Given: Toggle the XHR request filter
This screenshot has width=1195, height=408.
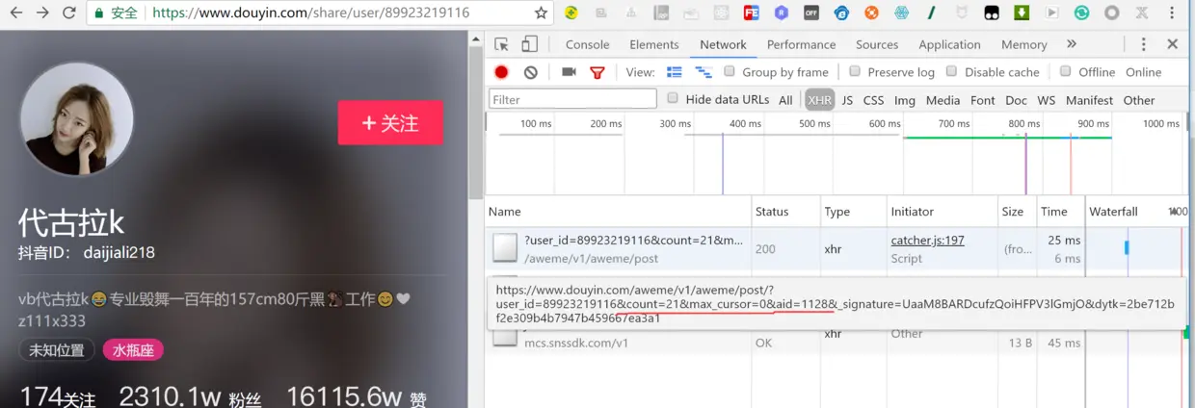Looking at the screenshot, I should [x=819, y=100].
